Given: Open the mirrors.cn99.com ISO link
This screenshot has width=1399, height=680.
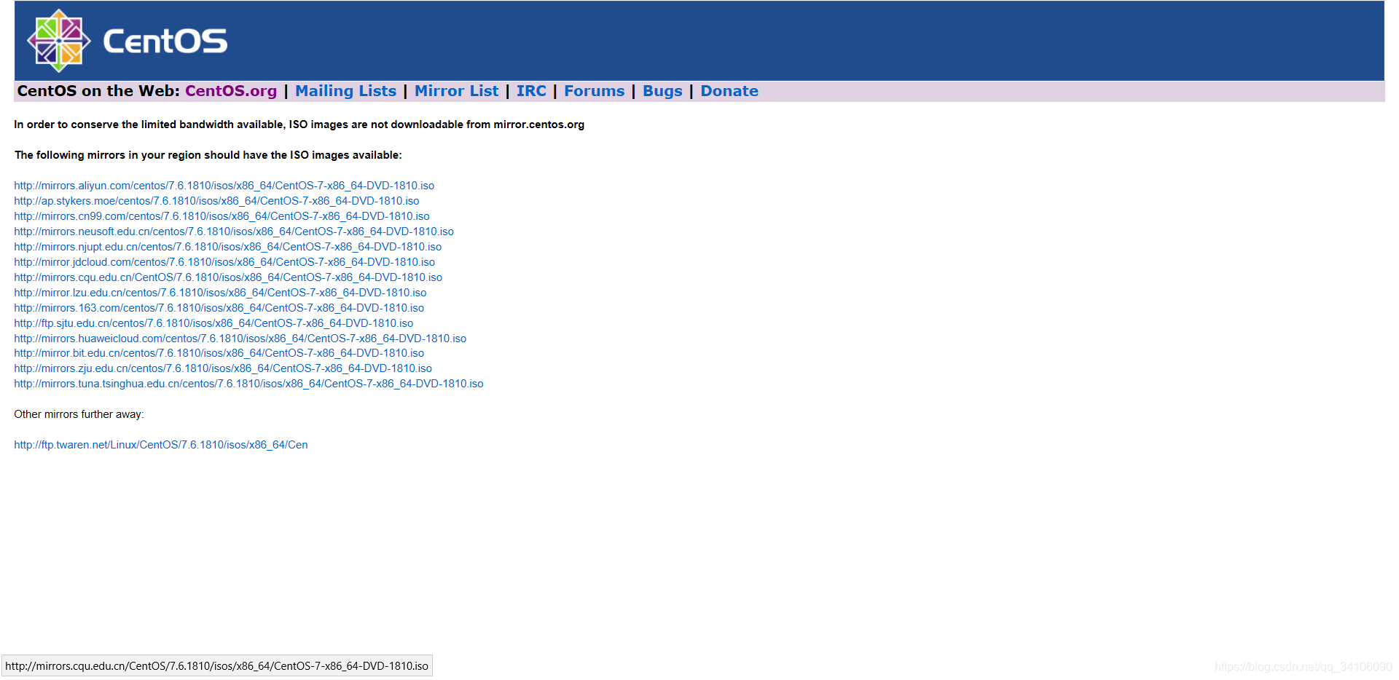Looking at the screenshot, I should coord(222,216).
